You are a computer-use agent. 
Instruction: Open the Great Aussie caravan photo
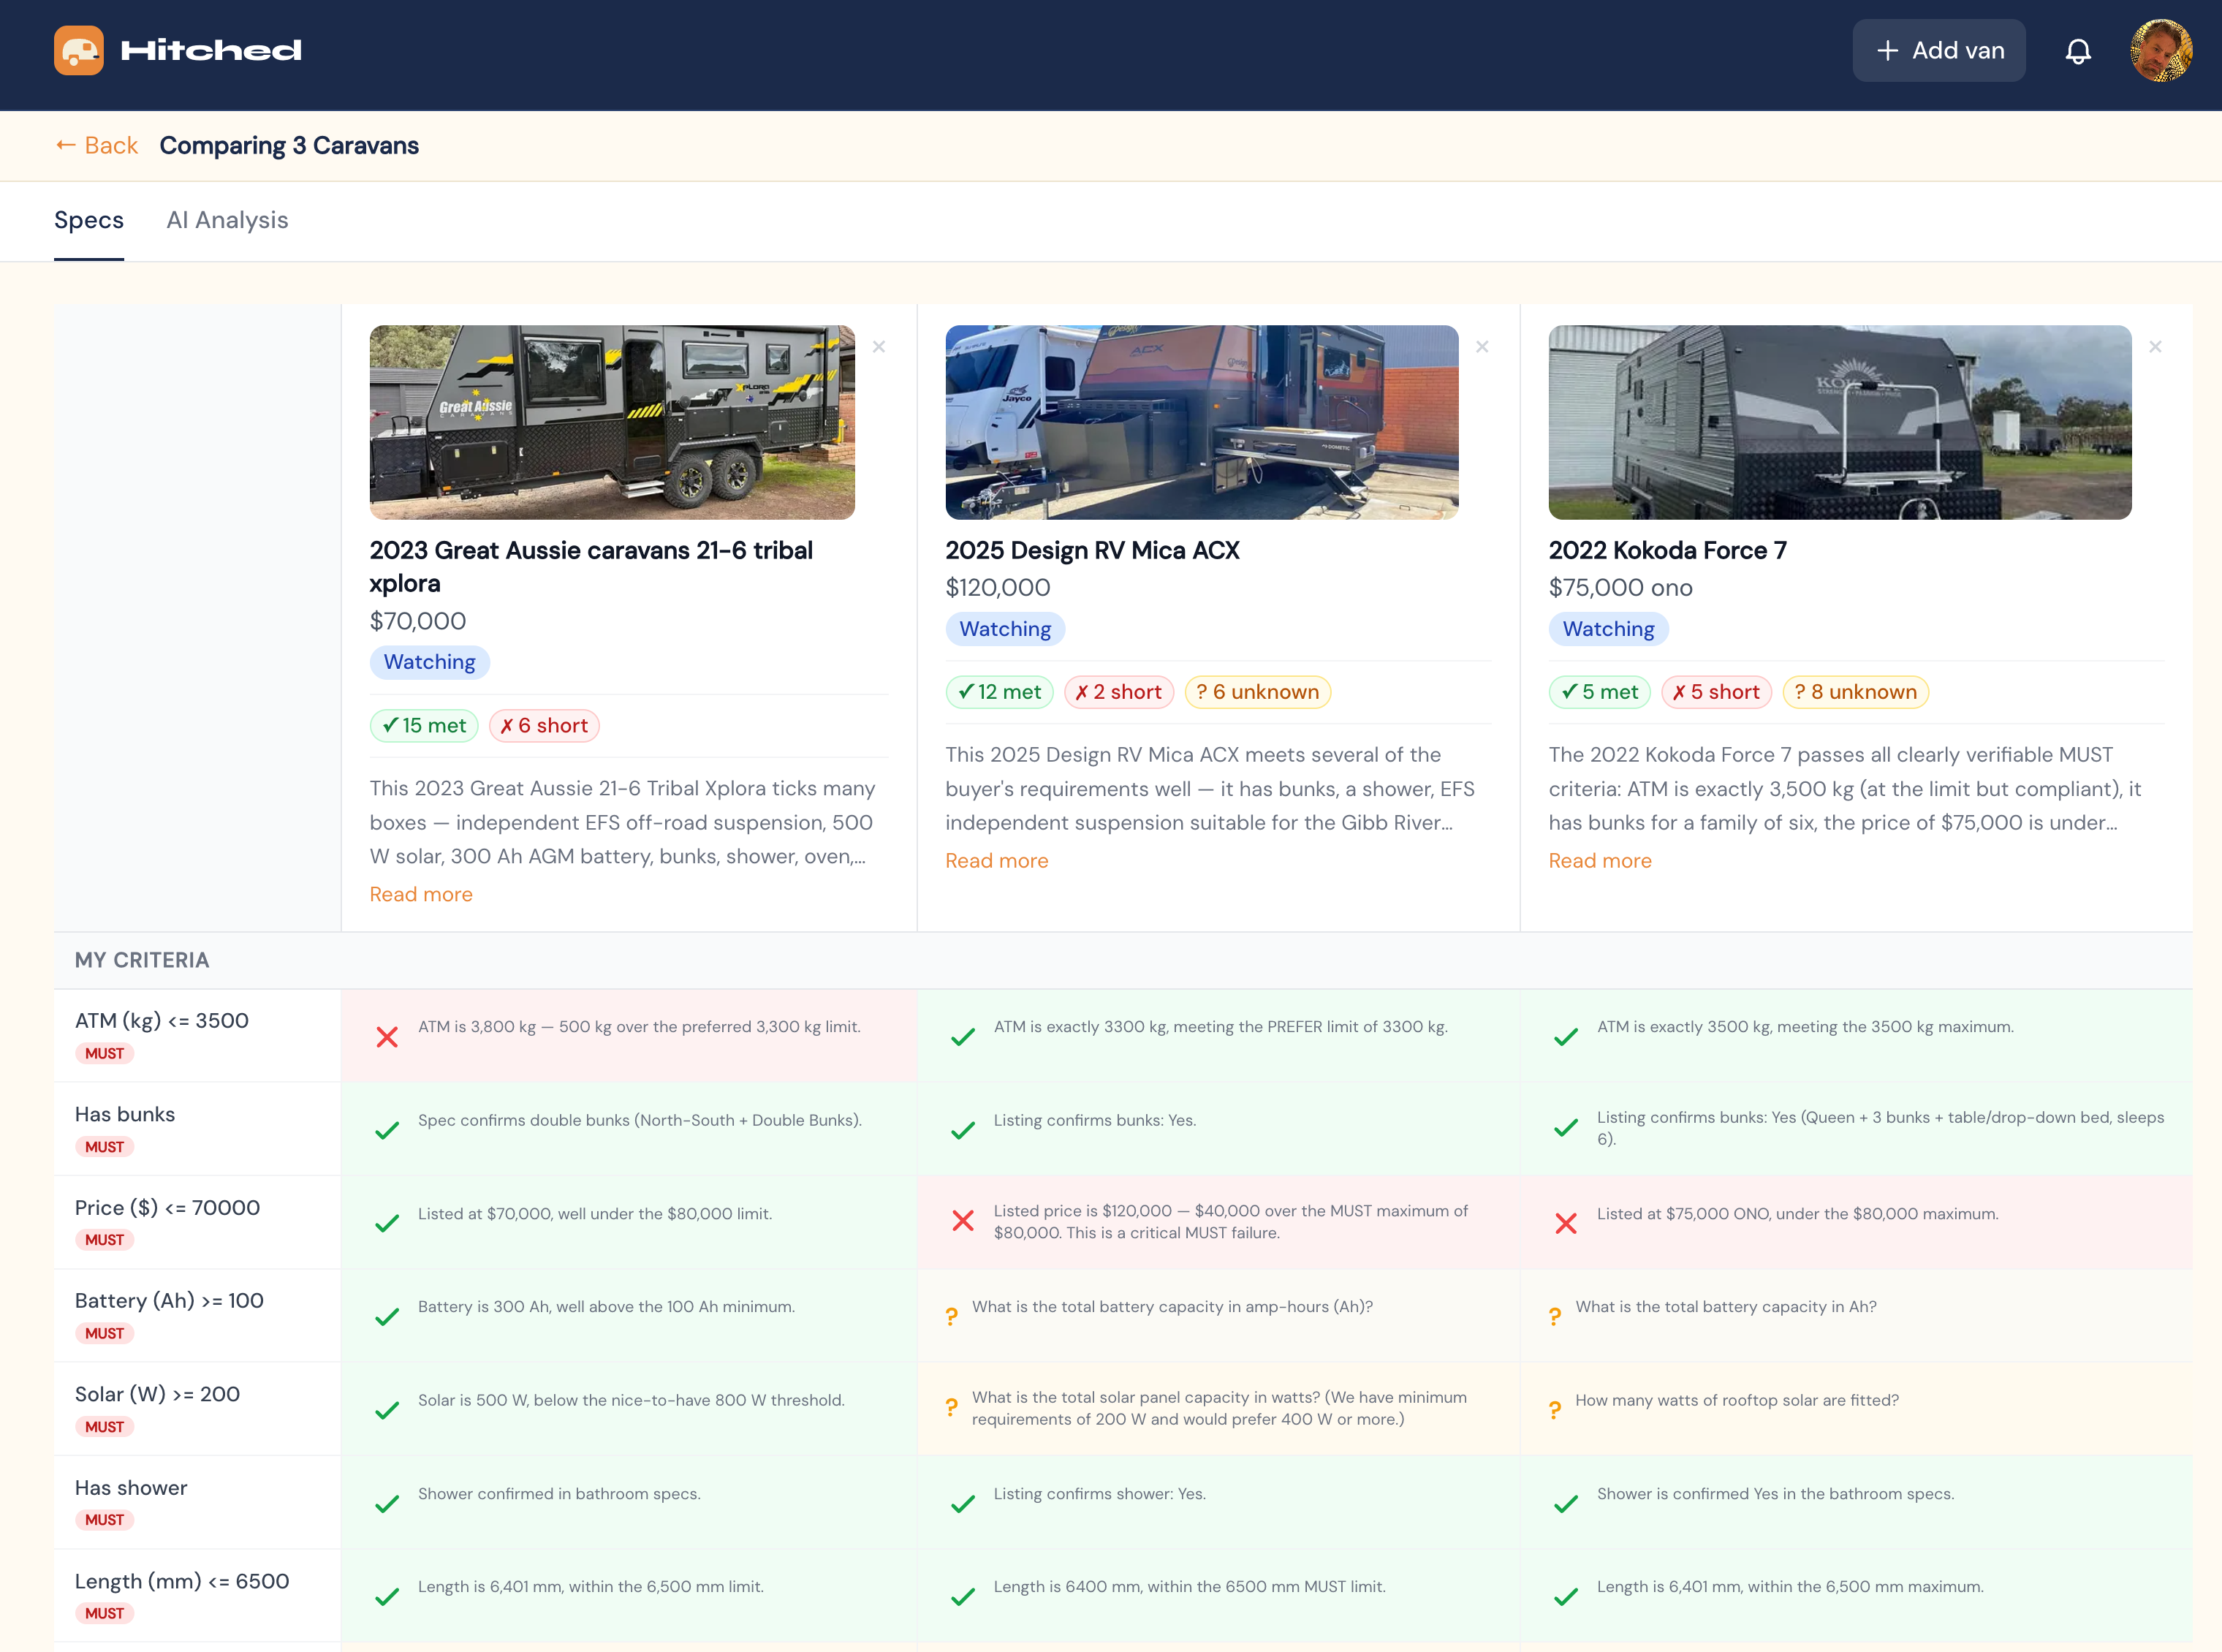coord(612,422)
